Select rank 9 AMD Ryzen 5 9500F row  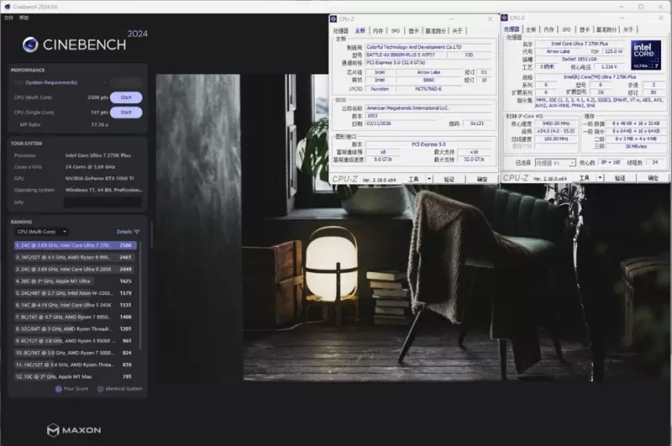76,341
